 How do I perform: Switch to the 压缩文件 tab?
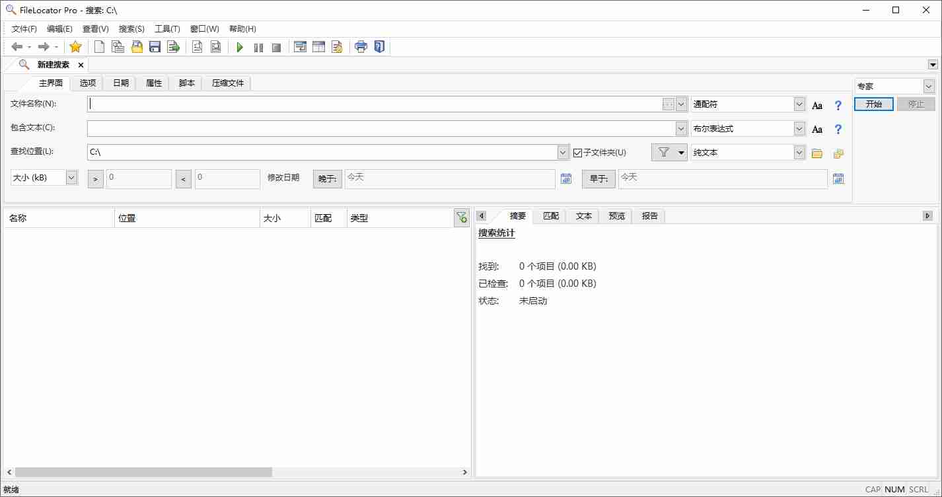pyautogui.click(x=228, y=83)
